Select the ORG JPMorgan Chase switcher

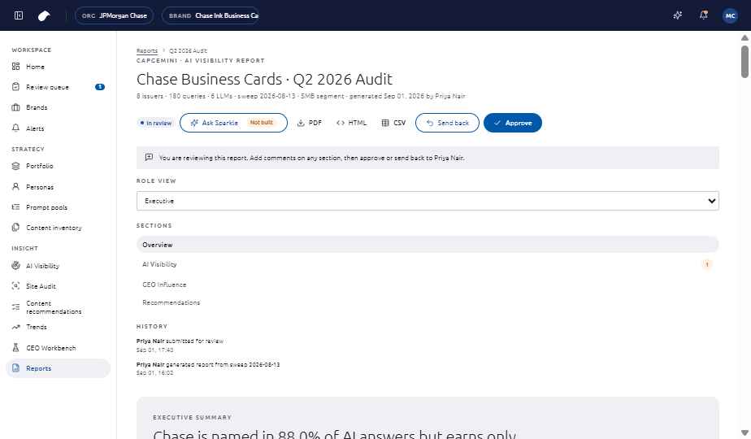tap(114, 15)
